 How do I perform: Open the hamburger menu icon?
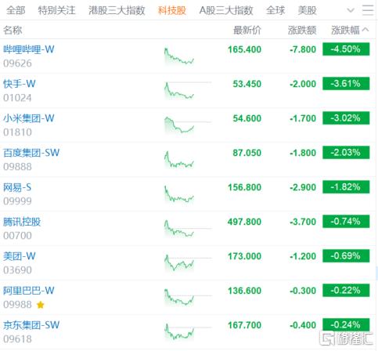pyautogui.click(x=368, y=10)
